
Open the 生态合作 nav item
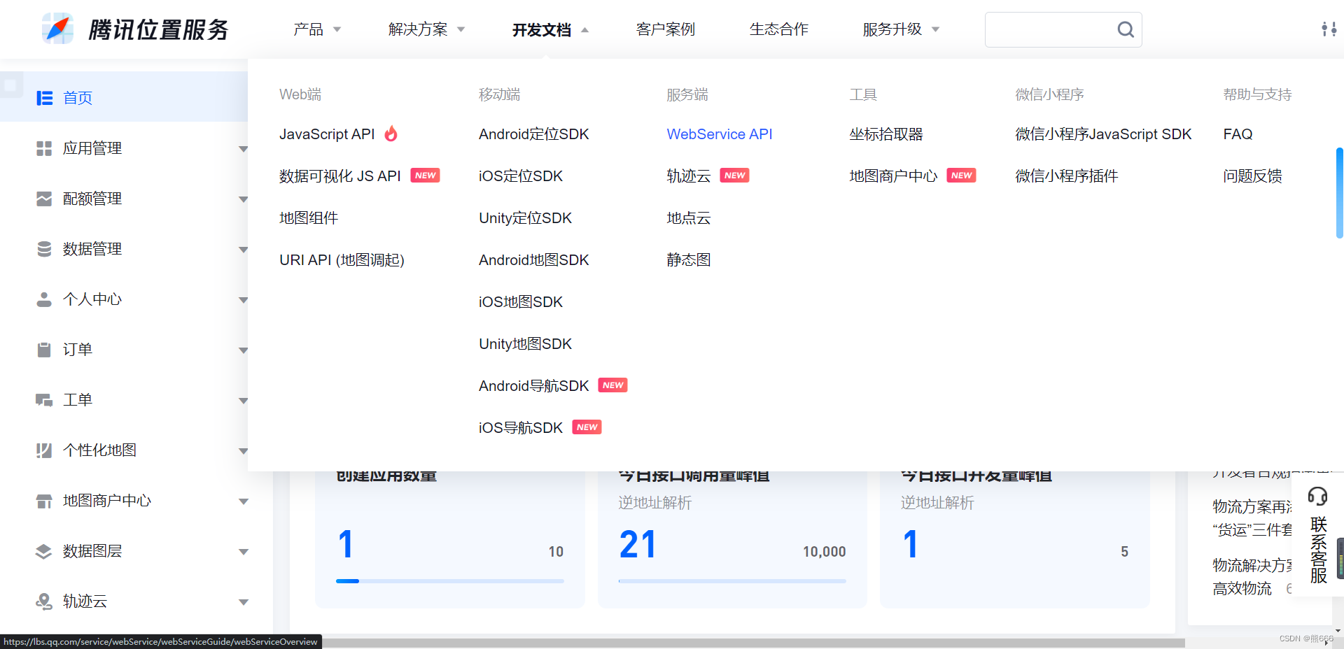pos(779,29)
